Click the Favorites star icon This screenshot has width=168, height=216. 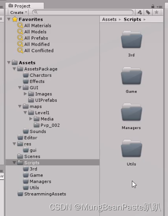click(x=15, y=19)
